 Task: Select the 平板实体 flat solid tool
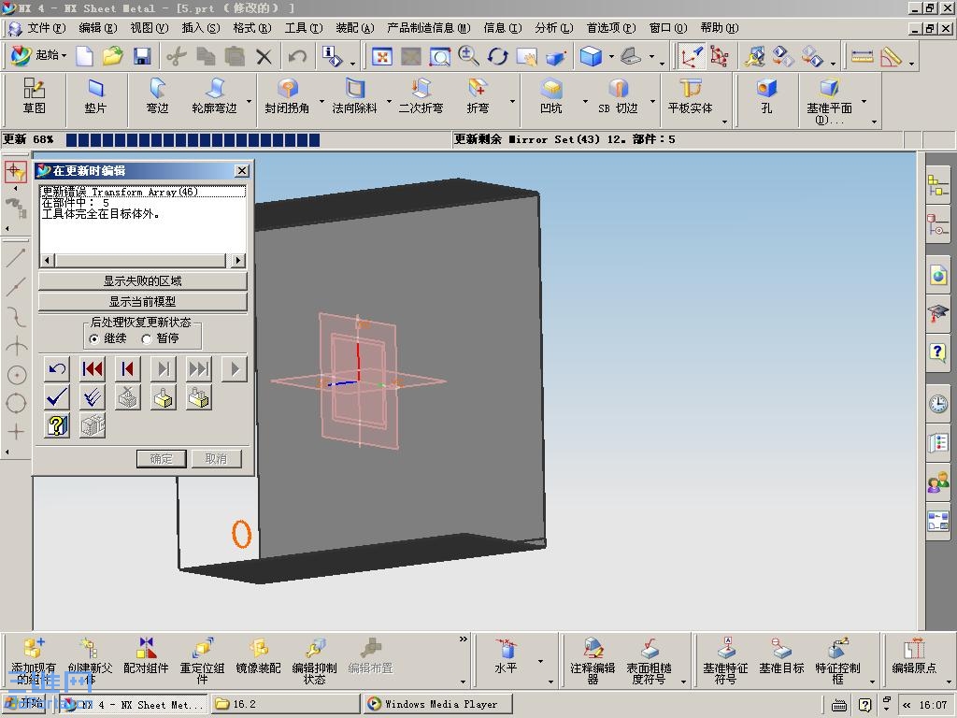coord(691,96)
